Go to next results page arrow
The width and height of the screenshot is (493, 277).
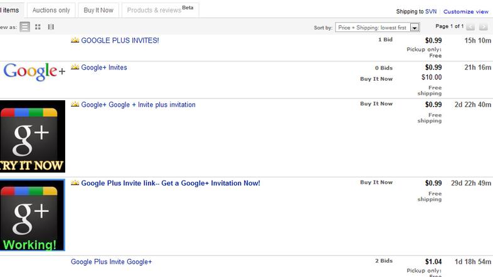485,27
